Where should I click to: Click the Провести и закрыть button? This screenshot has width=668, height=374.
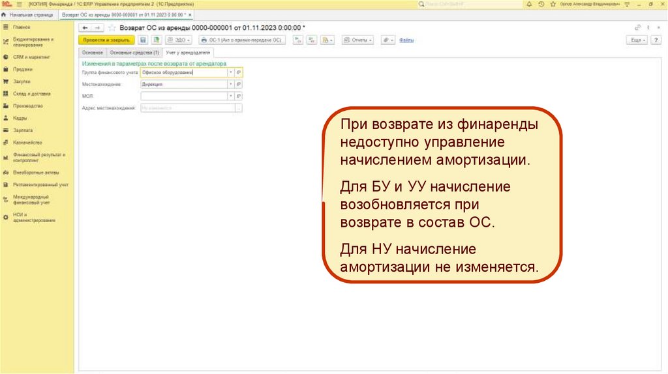pyautogui.click(x=106, y=40)
